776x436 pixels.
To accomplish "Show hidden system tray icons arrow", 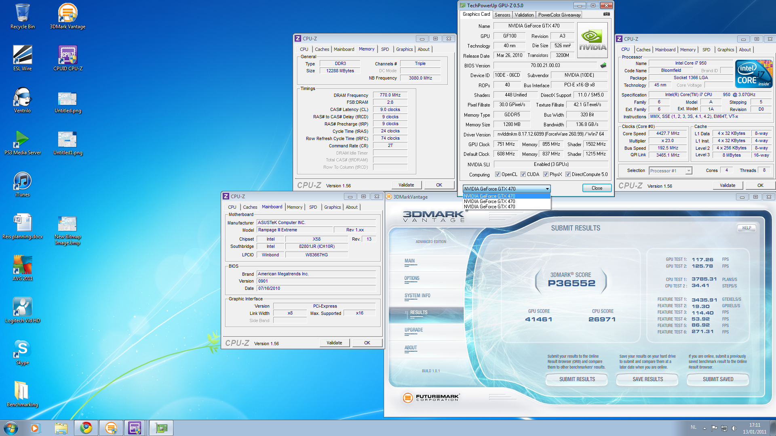I will coord(704,428).
